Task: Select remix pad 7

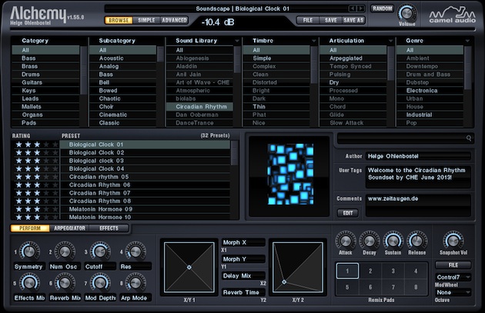Action: (x=393, y=287)
